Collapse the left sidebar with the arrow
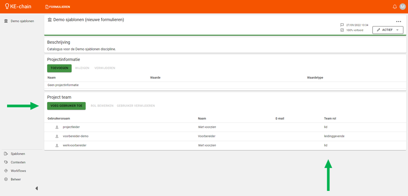The image size is (408, 196). pos(37,188)
